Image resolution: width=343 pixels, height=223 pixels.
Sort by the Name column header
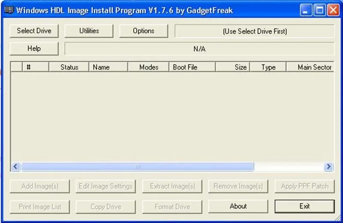pyautogui.click(x=108, y=67)
